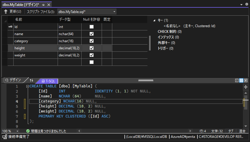Click the [category] NCHAR(16) code line
This screenshot has height=142, width=250.
click(68, 101)
